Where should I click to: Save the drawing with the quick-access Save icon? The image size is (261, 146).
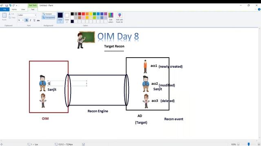[x=7, y=5]
